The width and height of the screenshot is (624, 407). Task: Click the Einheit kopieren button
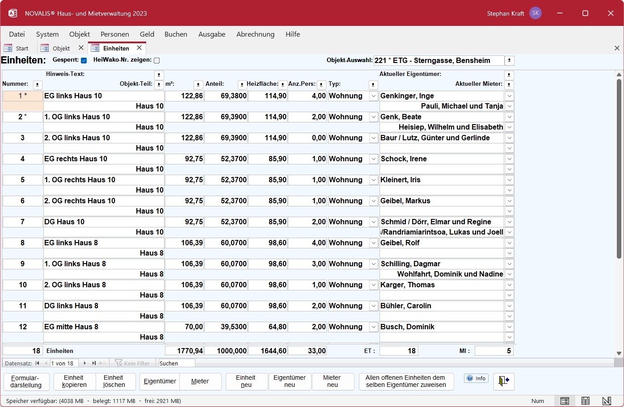coord(74,381)
